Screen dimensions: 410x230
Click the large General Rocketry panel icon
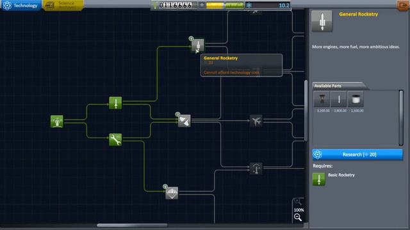click(322, 21)
